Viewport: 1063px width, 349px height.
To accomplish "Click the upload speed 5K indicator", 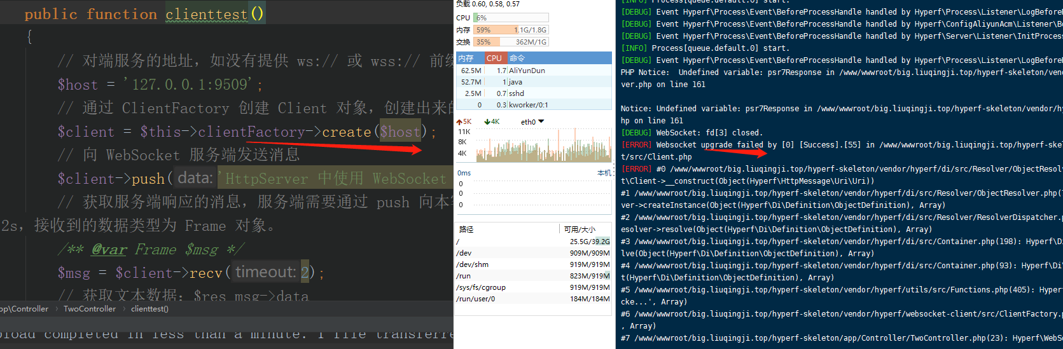I will [x=464, y=121].
